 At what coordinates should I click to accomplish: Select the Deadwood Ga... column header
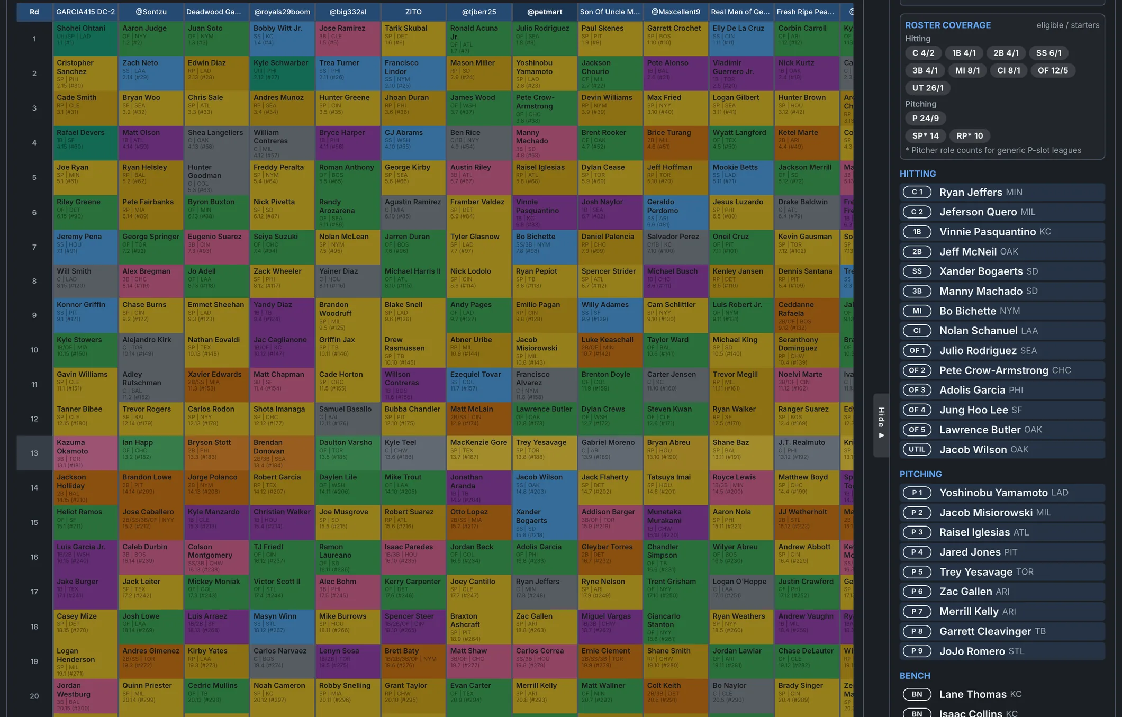(x=216, y=12)
